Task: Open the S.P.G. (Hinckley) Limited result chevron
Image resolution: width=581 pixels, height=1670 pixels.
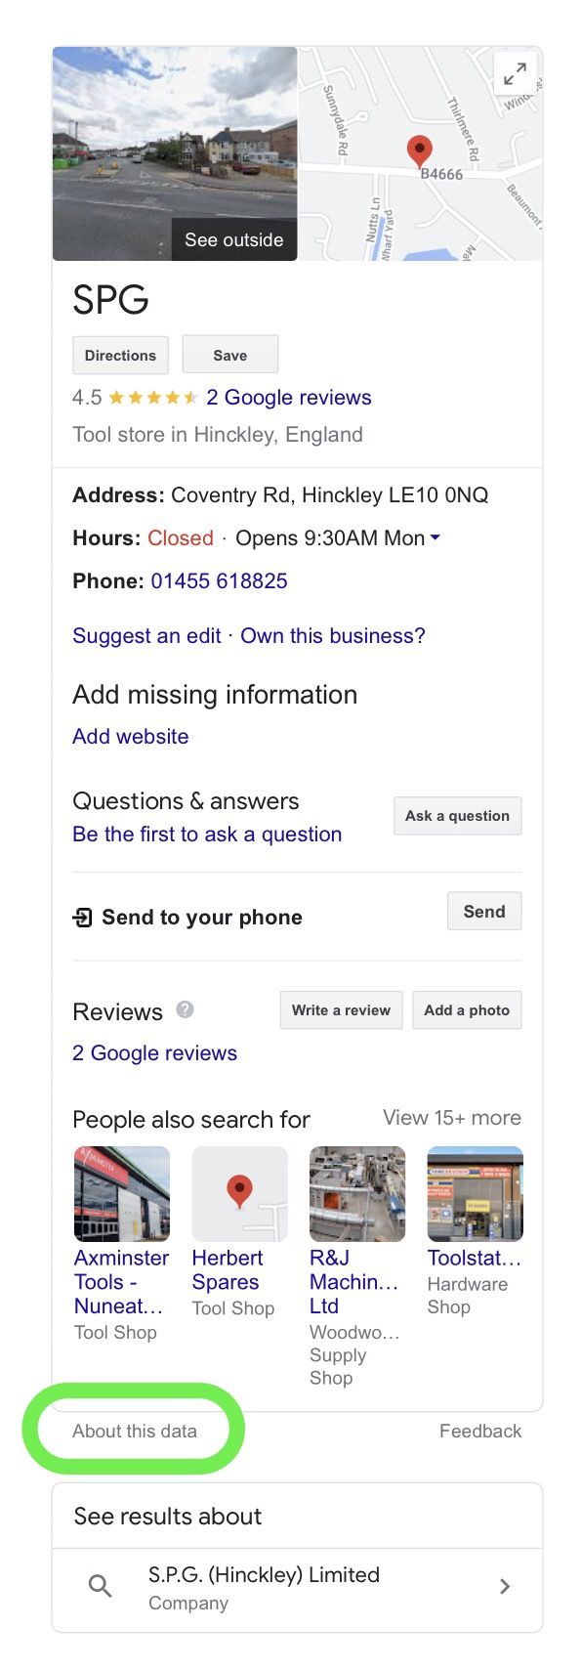Action: (x=505, y=1586)
